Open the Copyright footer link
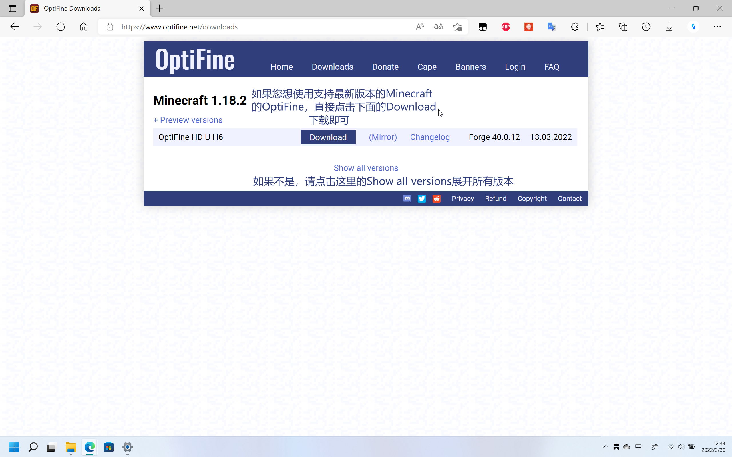Viewport: 732px width, 457px height. tap(532, 199)
